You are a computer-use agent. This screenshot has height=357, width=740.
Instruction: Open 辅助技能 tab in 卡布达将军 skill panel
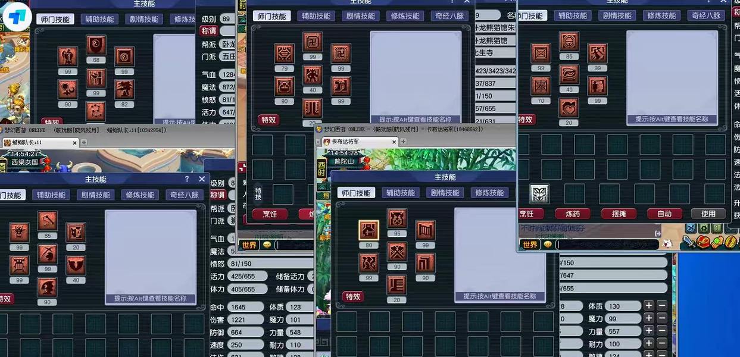(400, 193)
